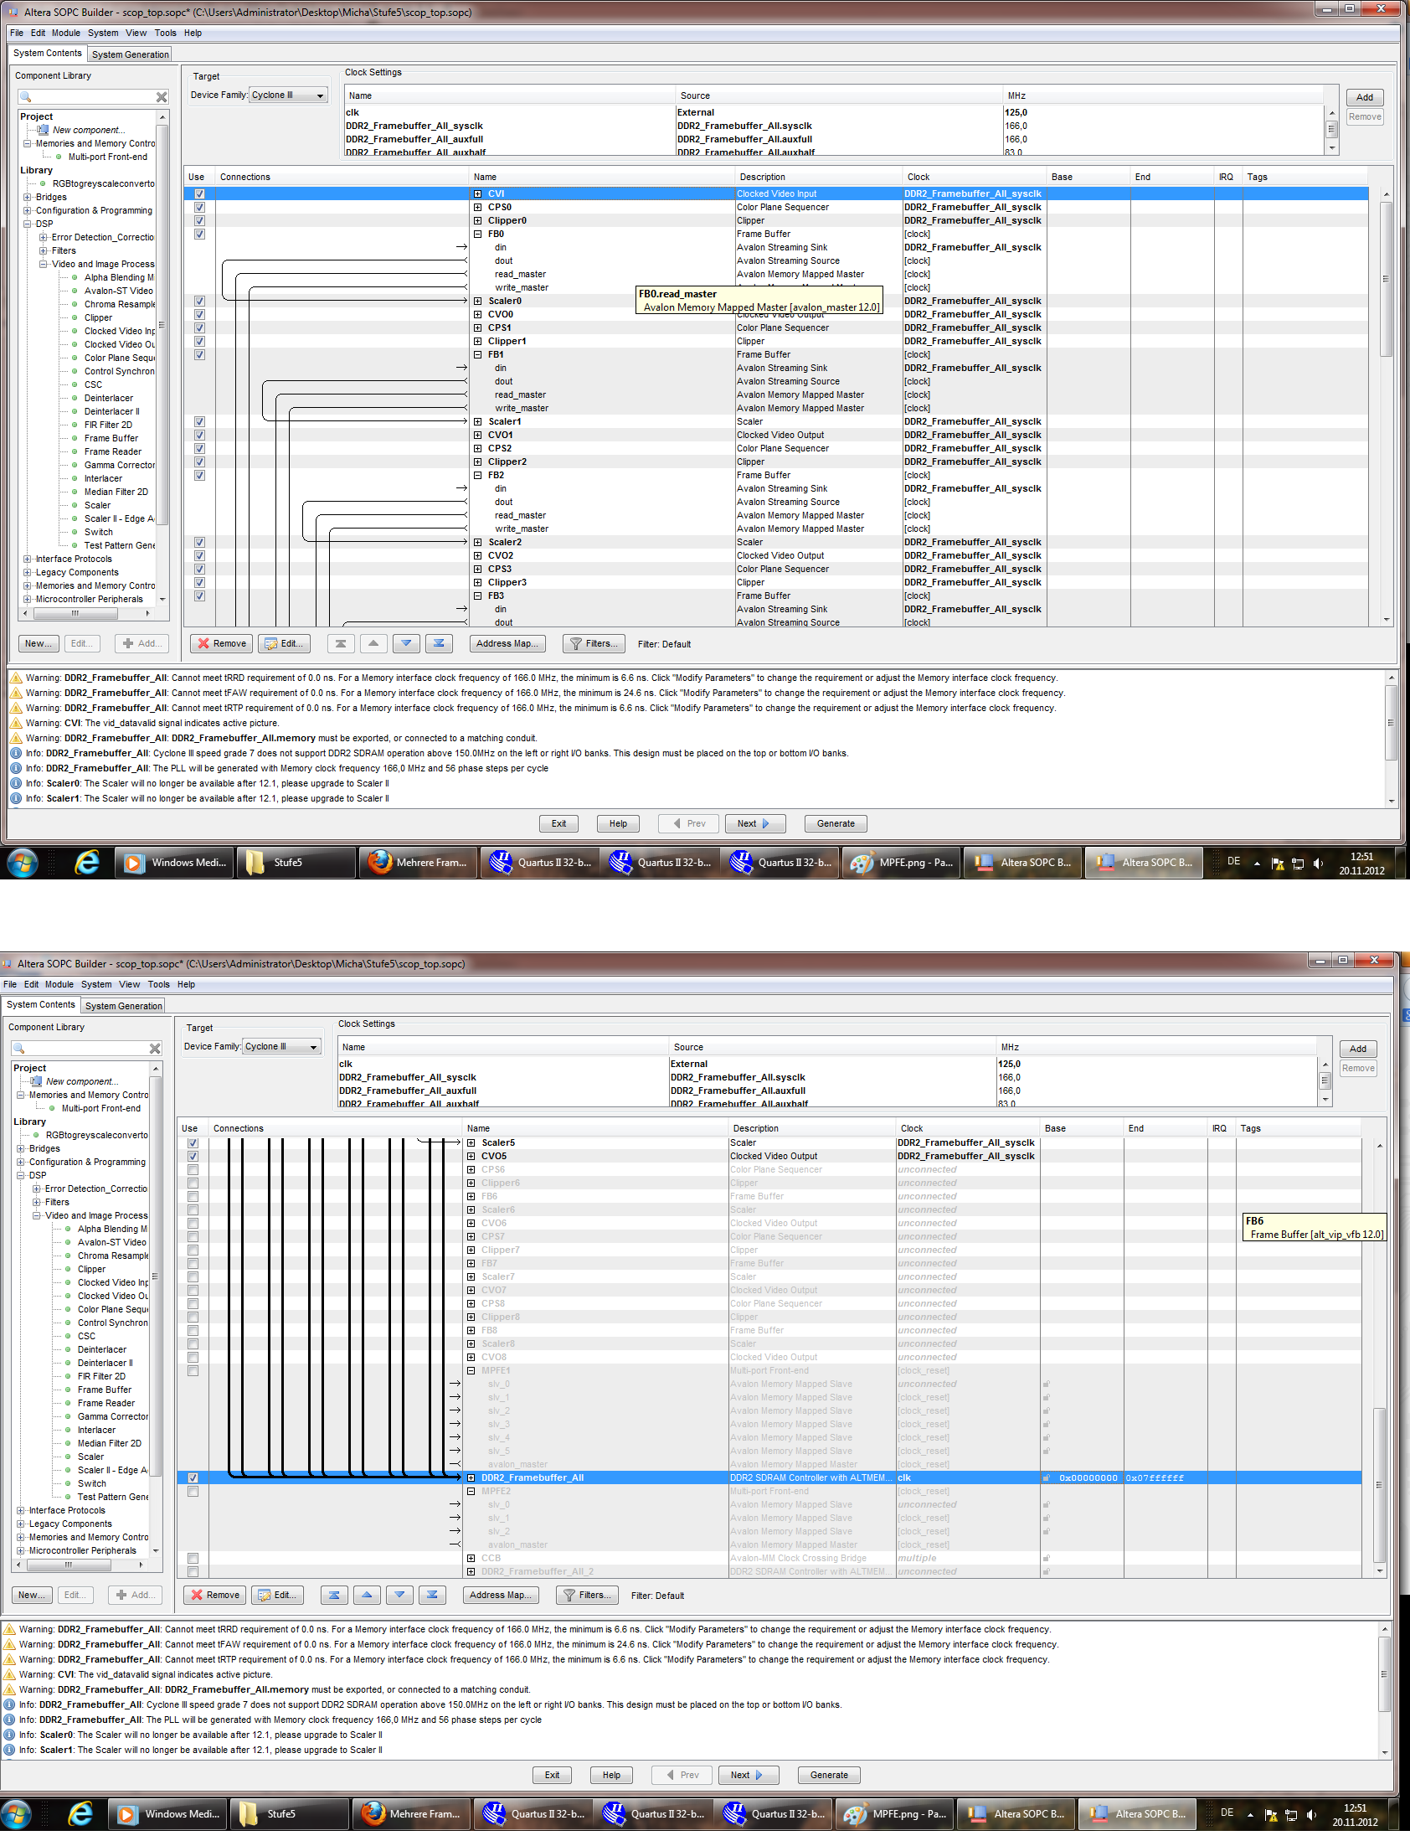The width and height of the screenshot is (1410, 1846).
Task: Open Windows Start orb on upper taskbar
Action: pyautogui.click(x=23, y=862)
